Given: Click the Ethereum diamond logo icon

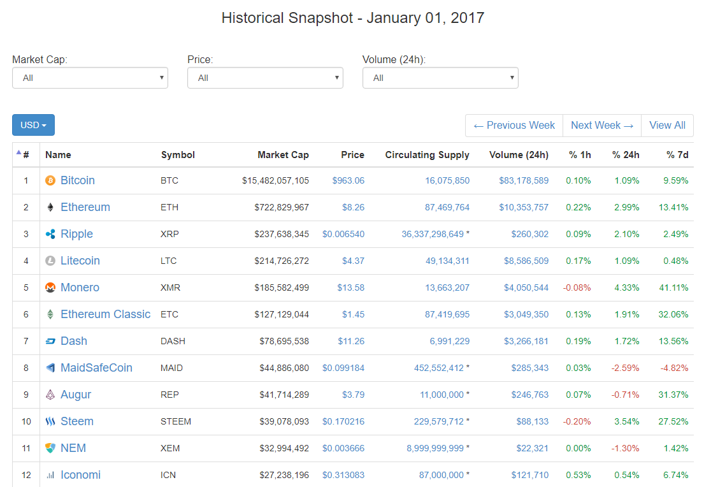Looking at the screenshot, I should (50, 207).
